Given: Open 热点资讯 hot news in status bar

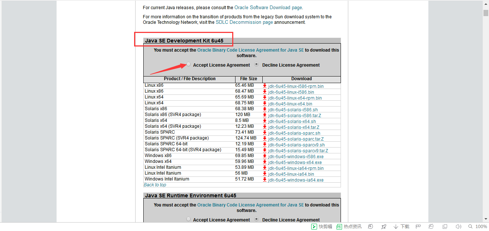Looking at the screenshot, I should [349, 227].
